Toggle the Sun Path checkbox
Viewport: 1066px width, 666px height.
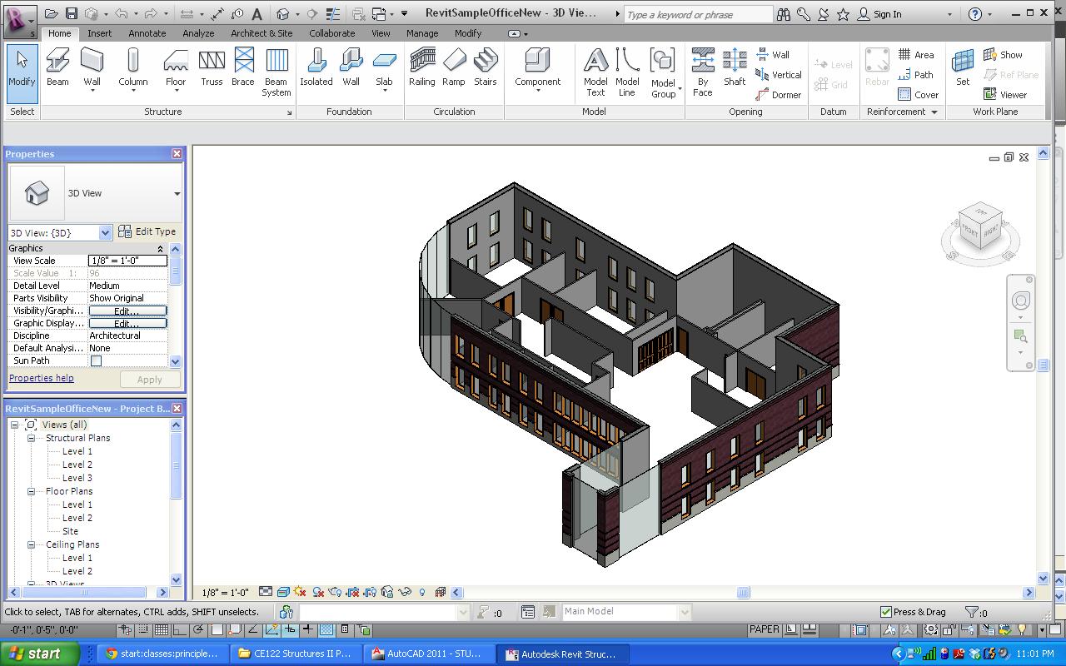tap(96, 360)
